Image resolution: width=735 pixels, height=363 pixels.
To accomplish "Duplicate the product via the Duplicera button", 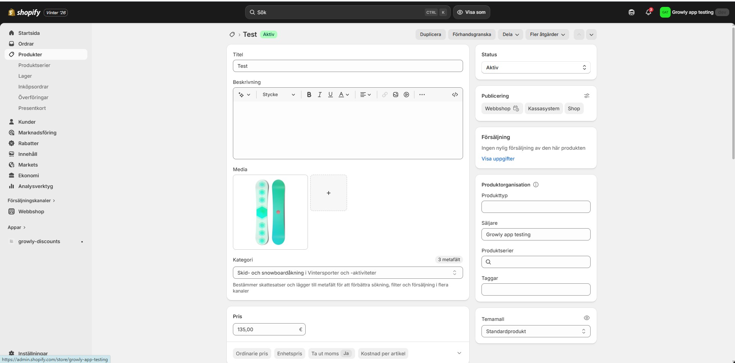I will pos(430,34).
